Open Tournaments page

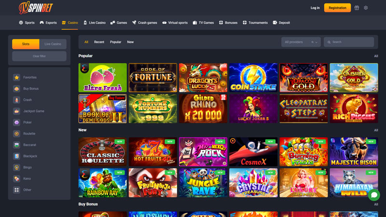point(255,23)
